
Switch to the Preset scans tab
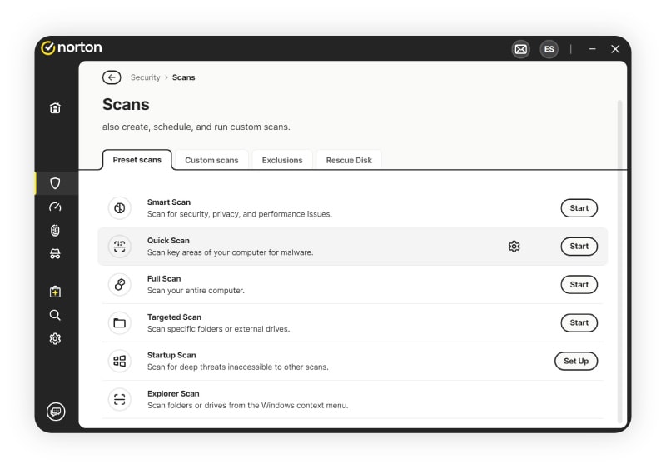(137, 160)
